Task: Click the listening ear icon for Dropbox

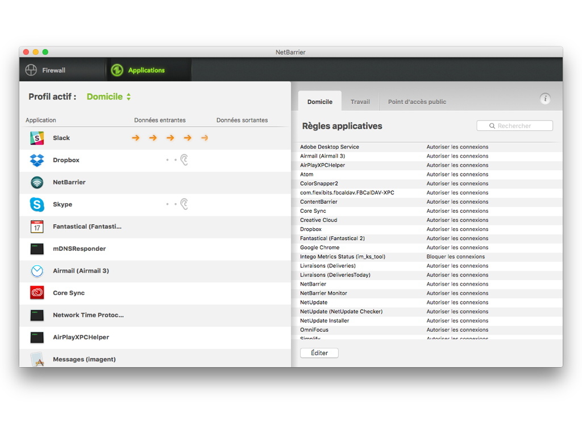Action: pyautogui.click(x=184, y=160)
